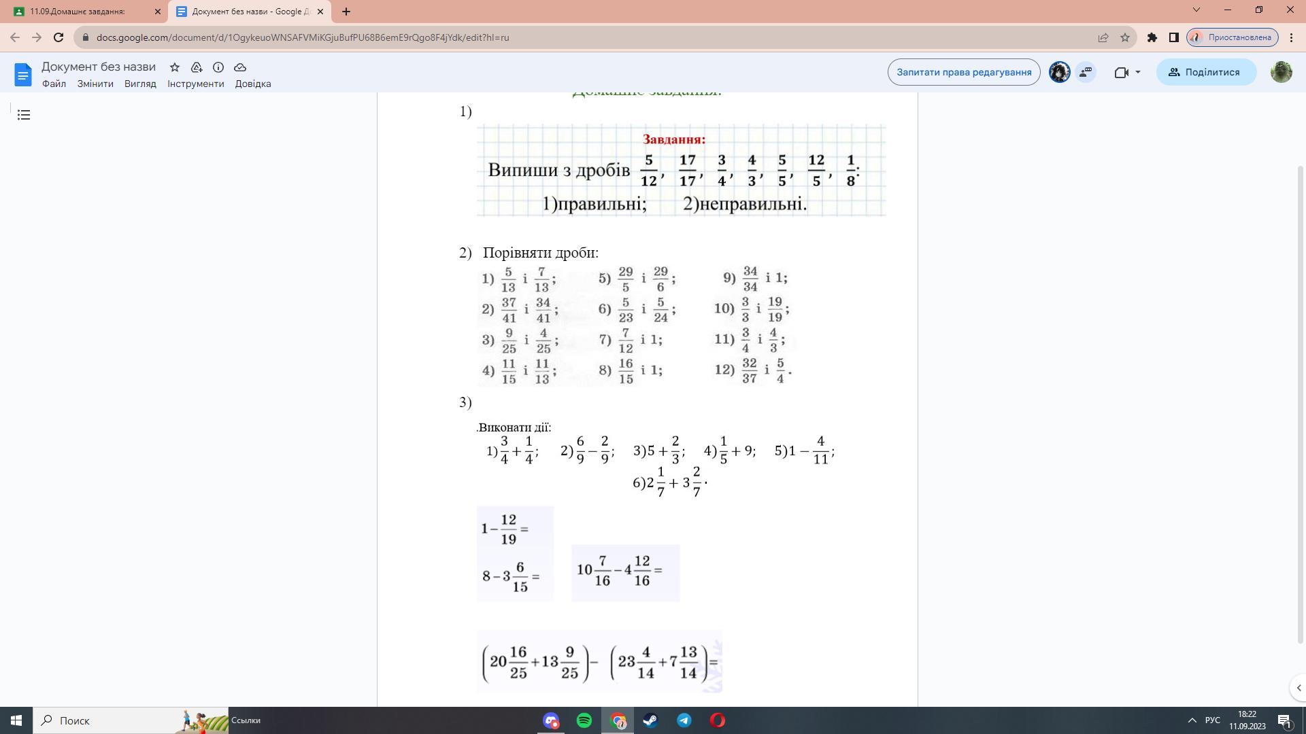The height and width of the screenshot is (734, 1306).
Task: Open Steam from the taskbar
Action: click(651, 720)
